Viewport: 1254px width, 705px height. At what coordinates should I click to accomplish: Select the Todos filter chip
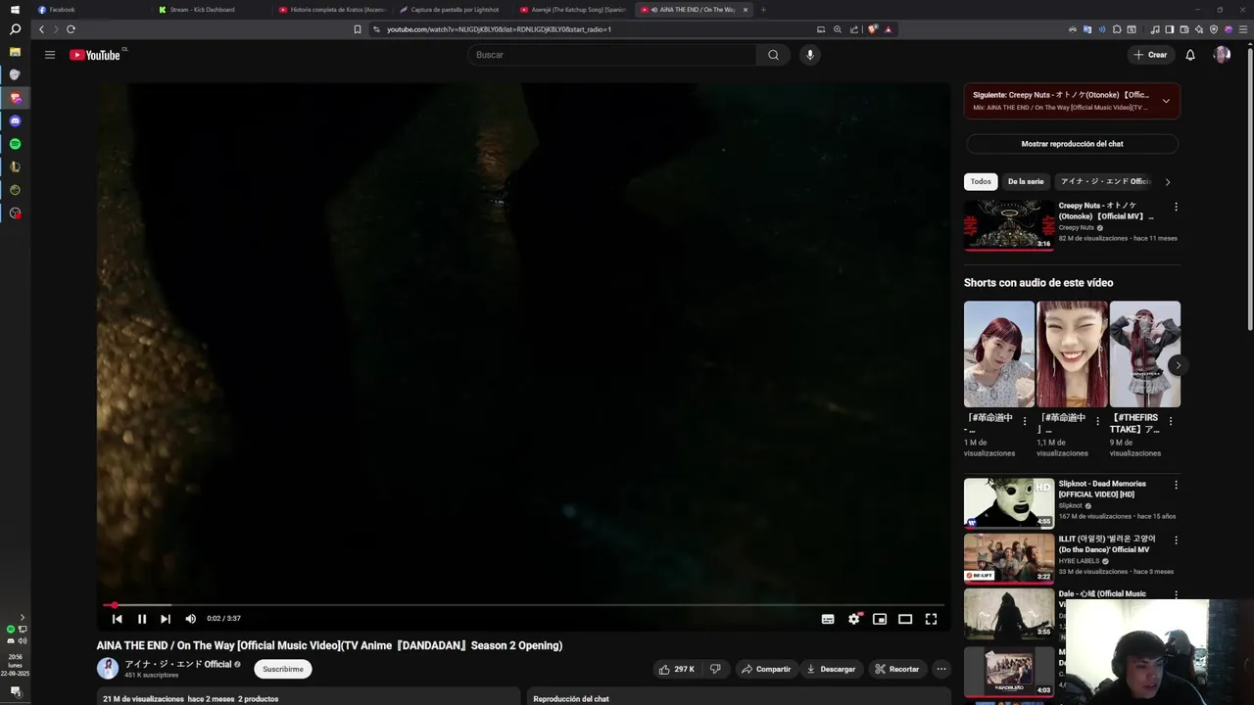click(981, 181)
